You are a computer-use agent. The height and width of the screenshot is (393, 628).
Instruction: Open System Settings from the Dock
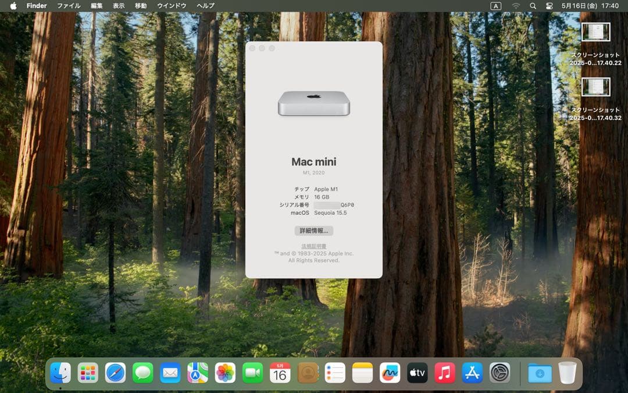[x=499, y=373]
